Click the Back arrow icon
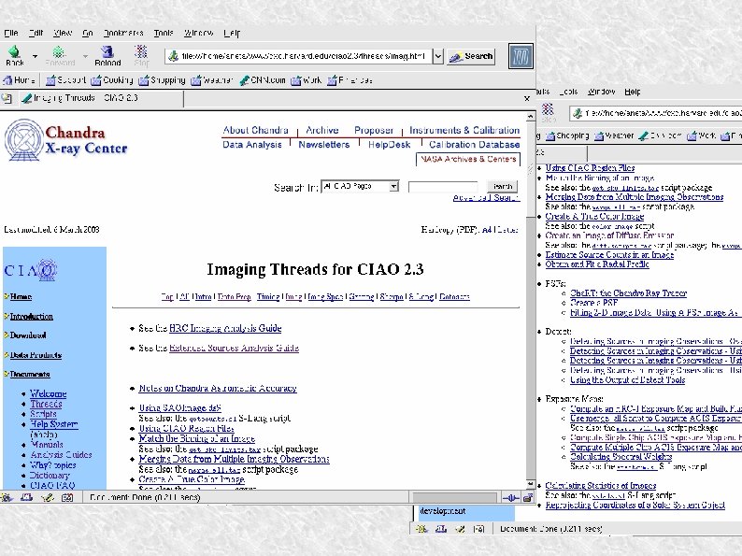The image size is (742, 556). pyautogui.click(x=15, y=51)
